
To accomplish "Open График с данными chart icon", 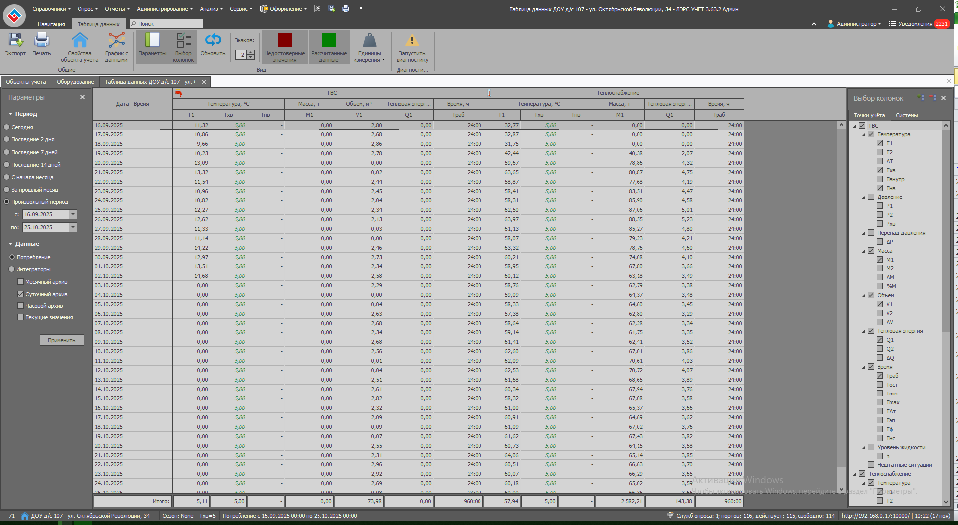I will (116, 41).
